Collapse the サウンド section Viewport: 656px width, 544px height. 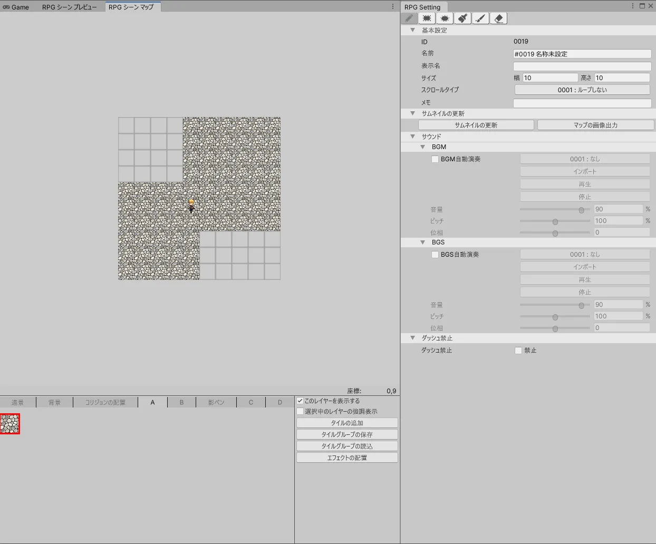413,137
